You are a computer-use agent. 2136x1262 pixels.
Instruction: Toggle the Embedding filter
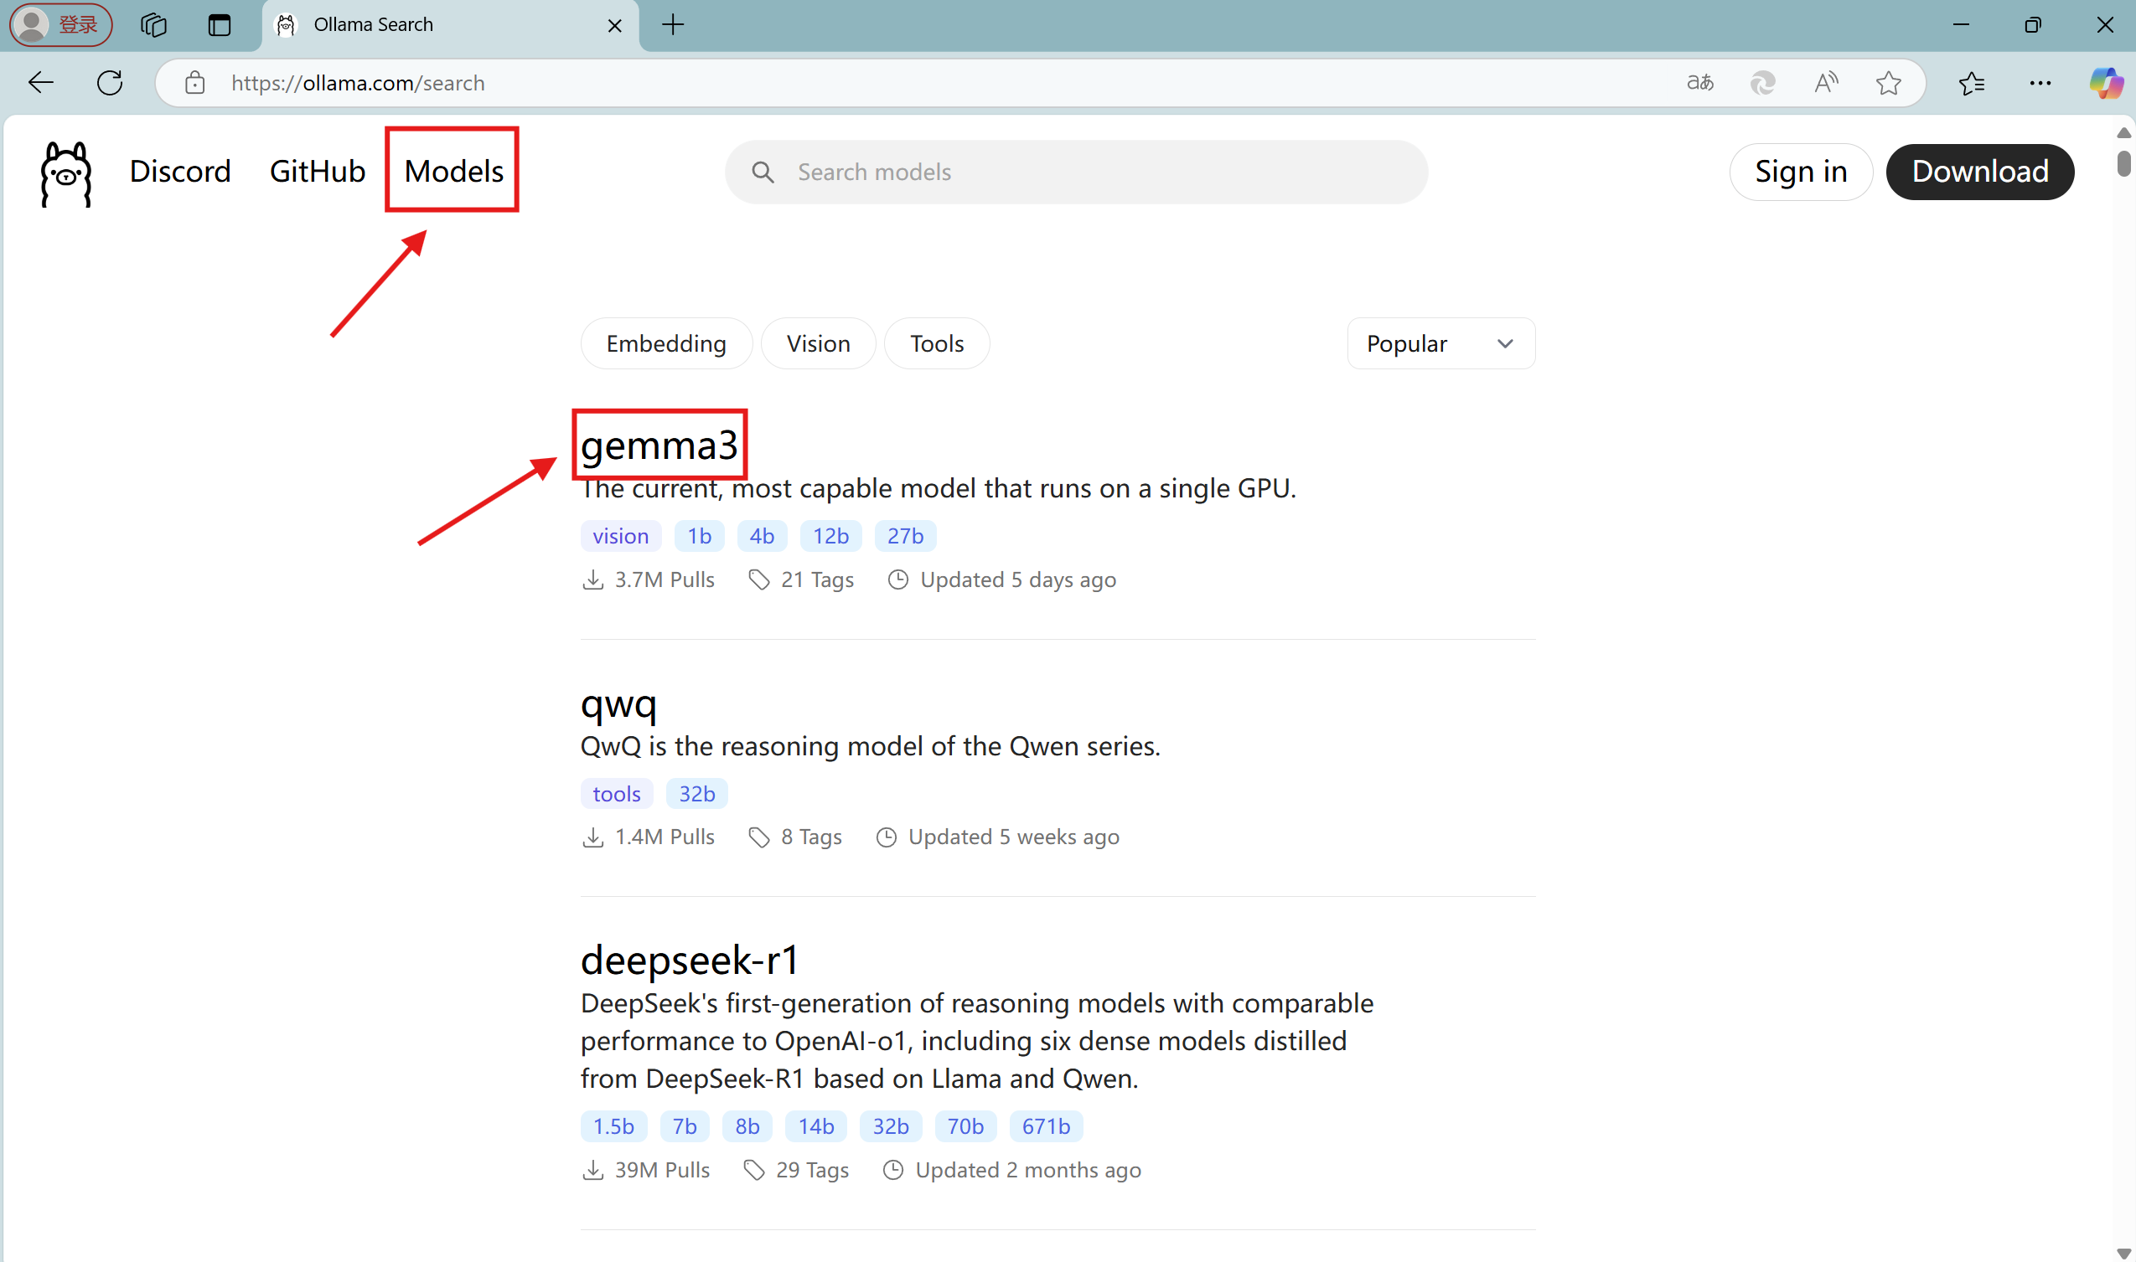(x=665, y=343)
